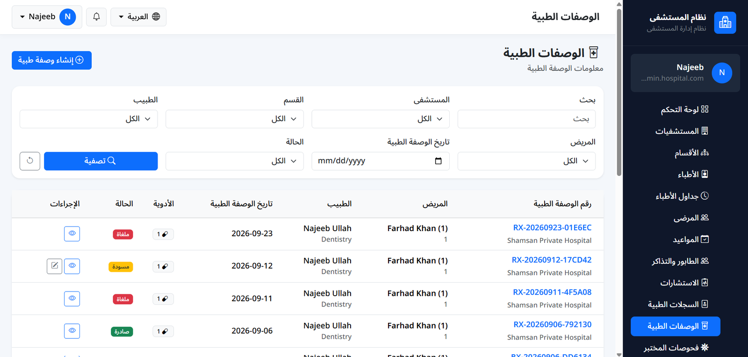Screen dimensions: 748x357
Task: Go to لوحة التحكم in sidebar
Action: [684, 109]
